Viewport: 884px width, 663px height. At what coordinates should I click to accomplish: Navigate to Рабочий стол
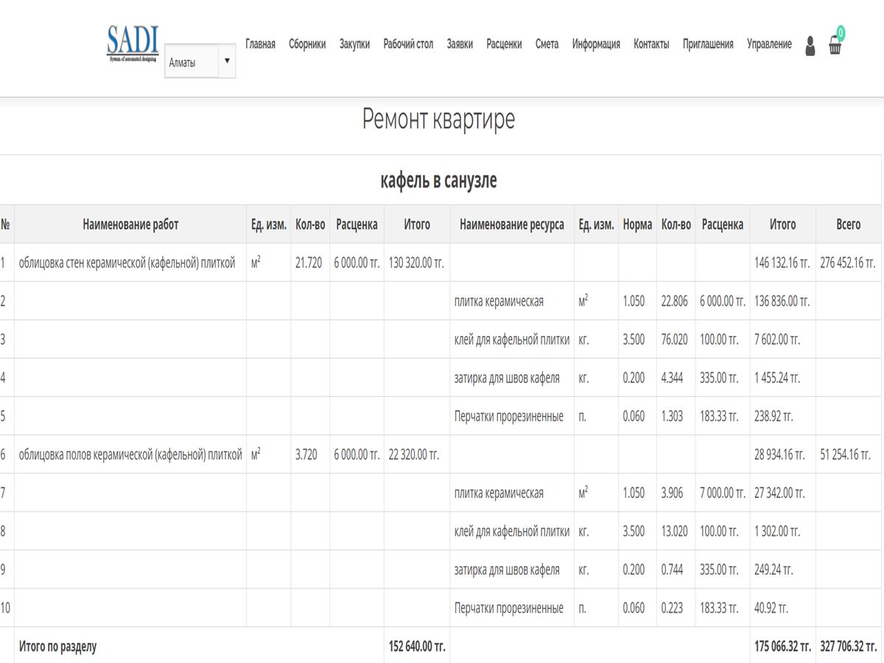[x=408, y=44]
